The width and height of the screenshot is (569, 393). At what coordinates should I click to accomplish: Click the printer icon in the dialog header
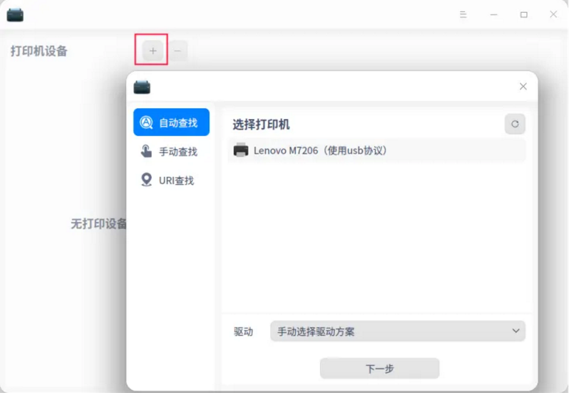coord(142,87)
